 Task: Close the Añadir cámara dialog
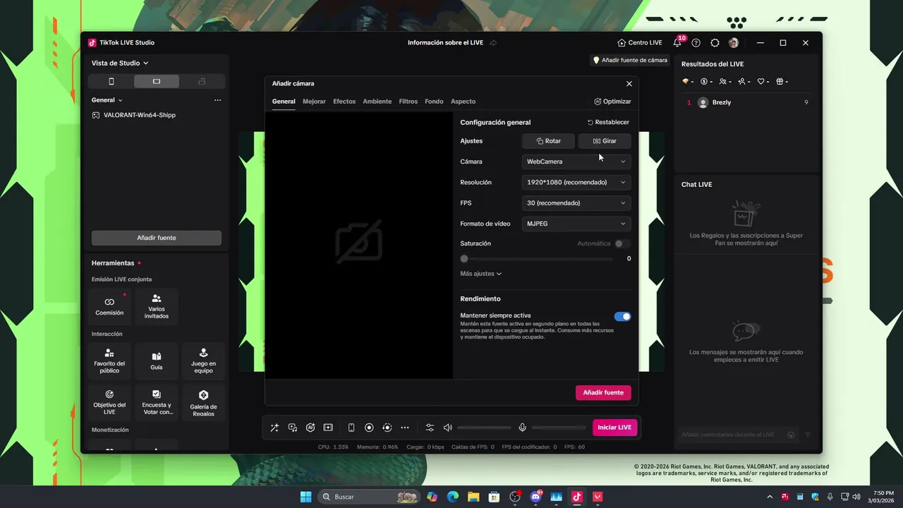pyautogui.click(x=629, y=84)
